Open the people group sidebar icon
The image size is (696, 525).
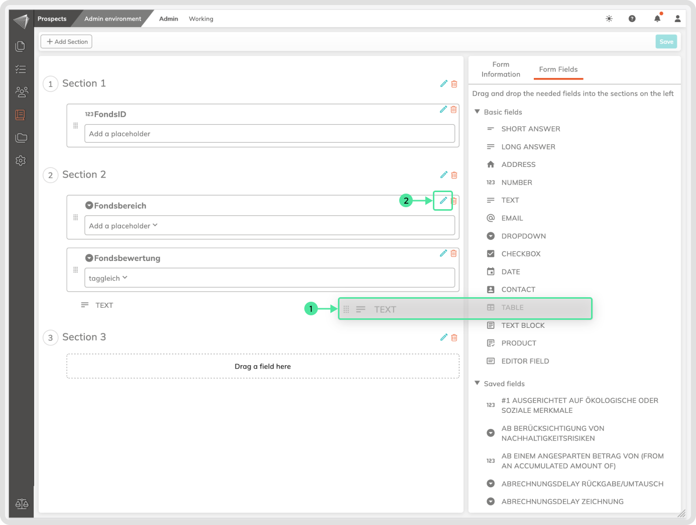[21, 92]
